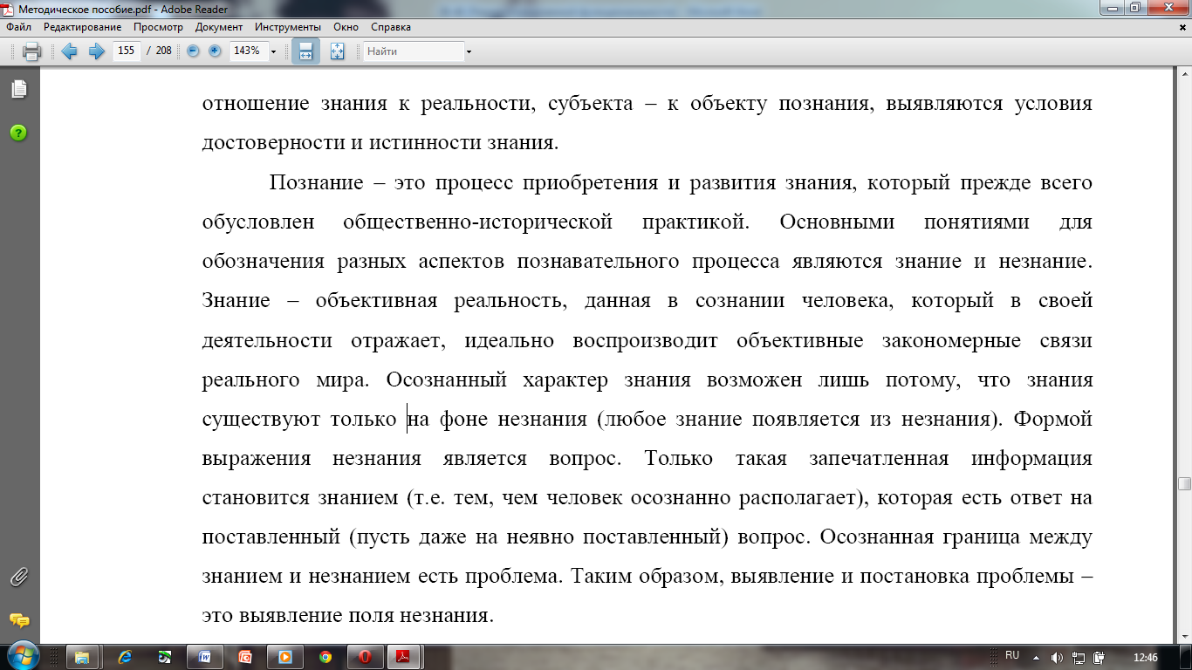Click the Print icon in the toolbar
Screen dimensions: 1192x670
pos(32,51)
